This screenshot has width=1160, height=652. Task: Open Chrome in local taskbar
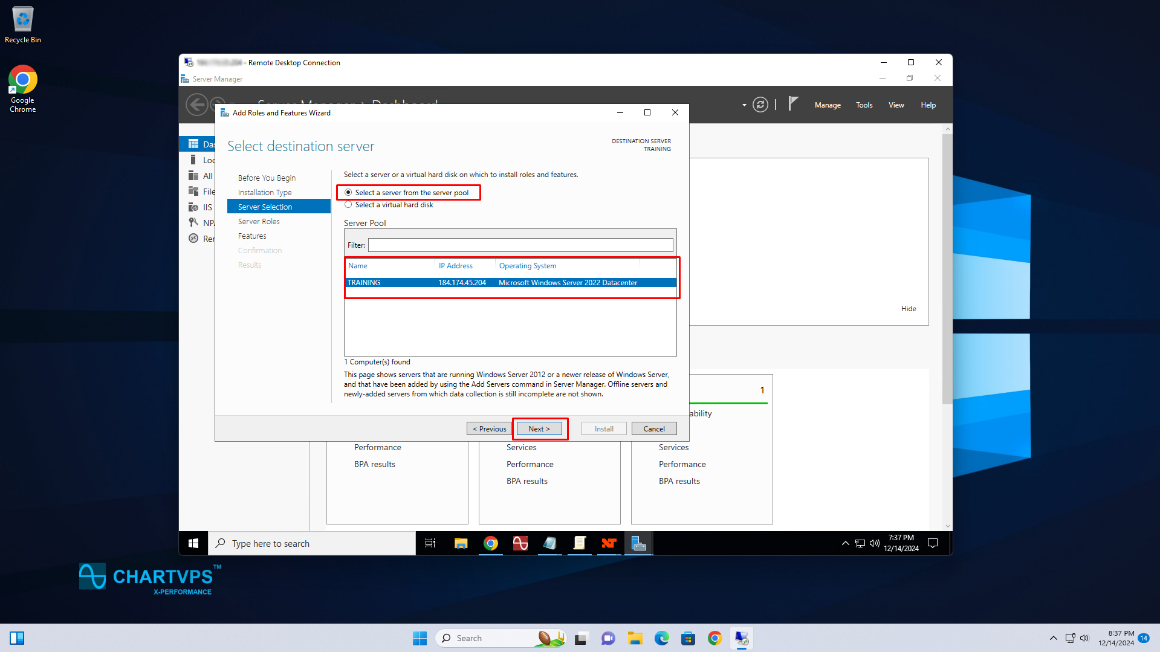point(714,638)
